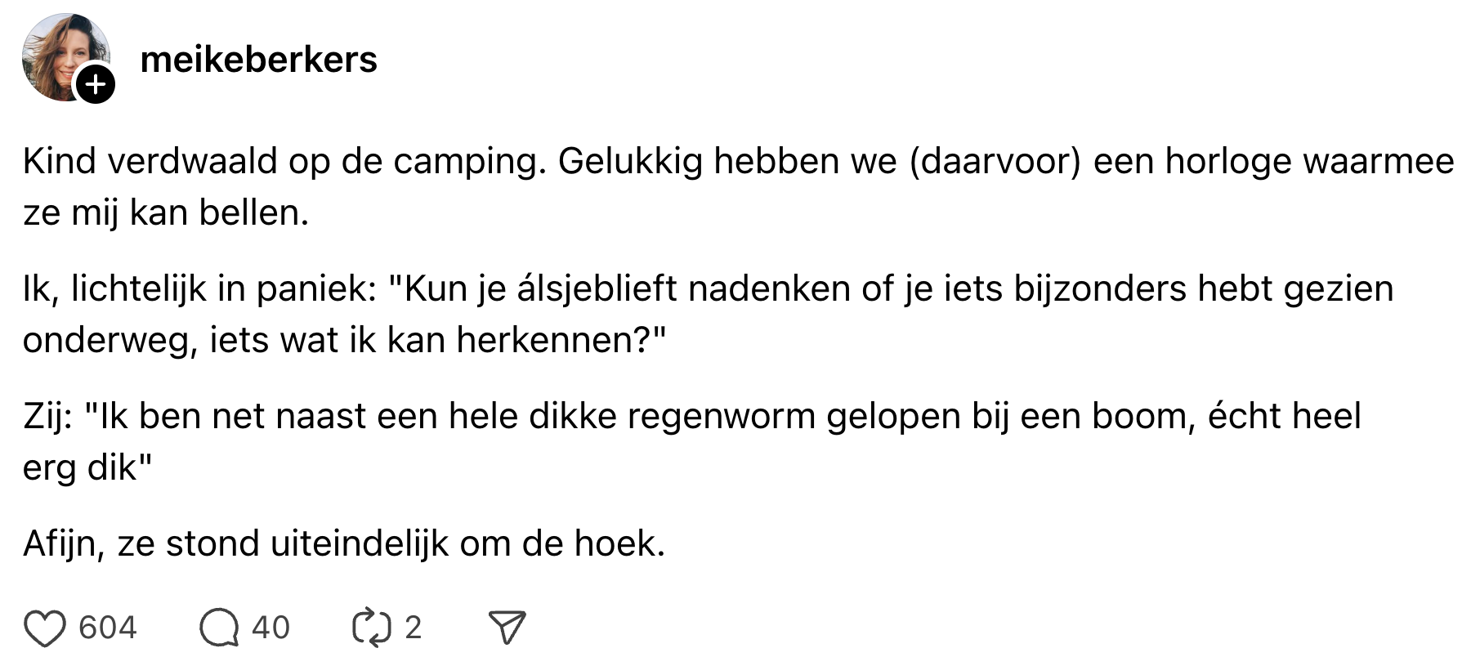
Task: Click the word 'herkennen?"' in the post
Action: click(561, 340)
